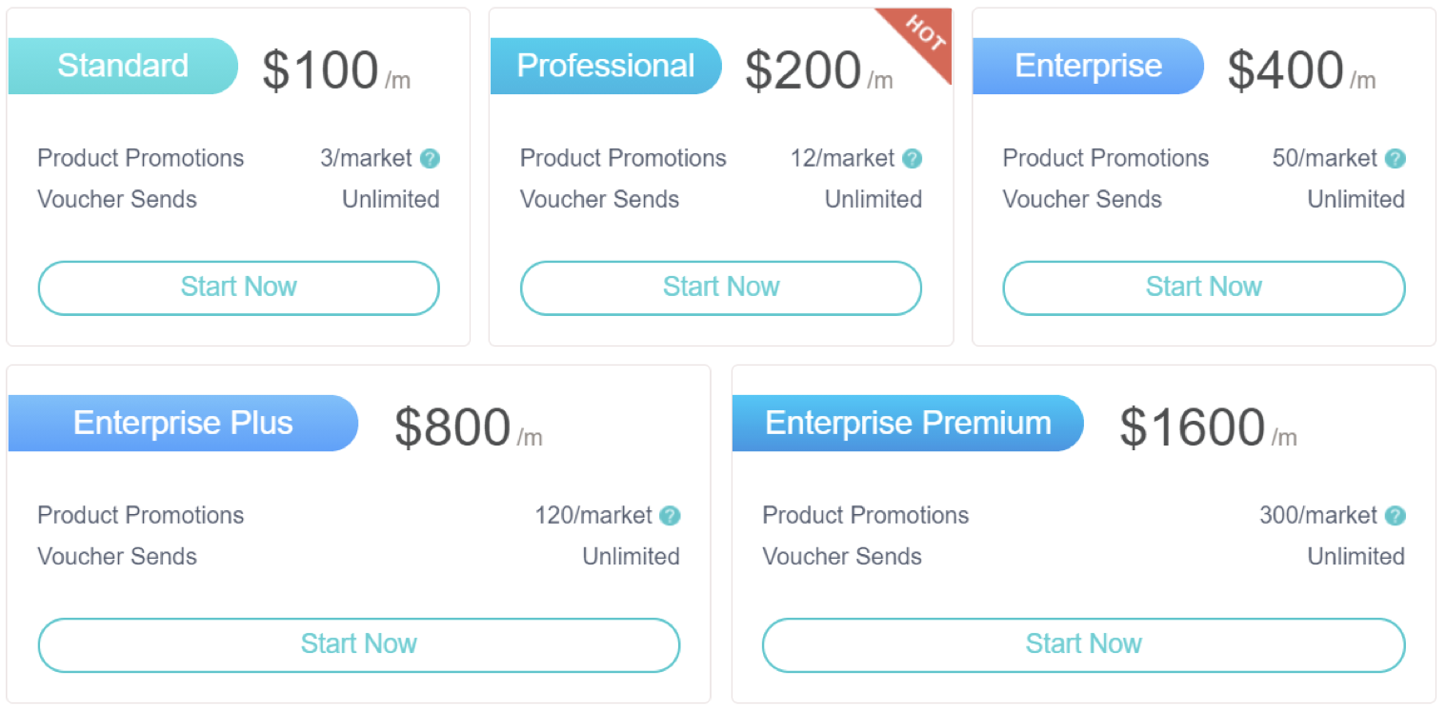Click Voucher Sends in Enterprise Plus card
This screenshot has width=1446, height=712.
point(117,557)
